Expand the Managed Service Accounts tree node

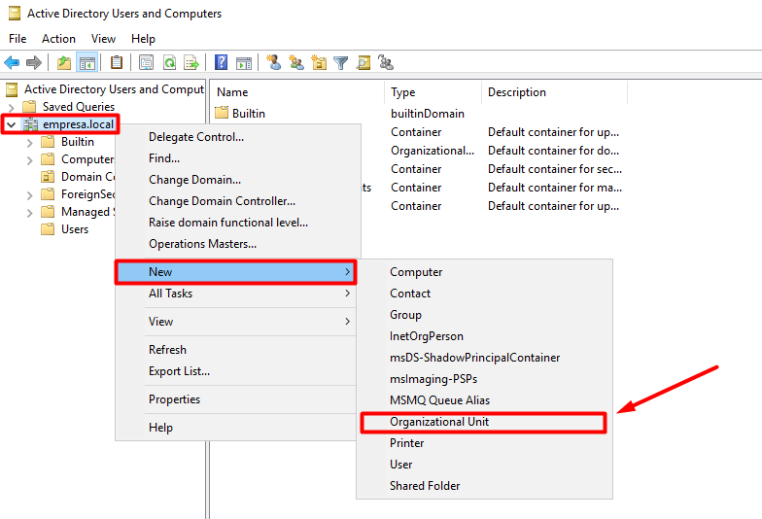[x=29, y=213]
